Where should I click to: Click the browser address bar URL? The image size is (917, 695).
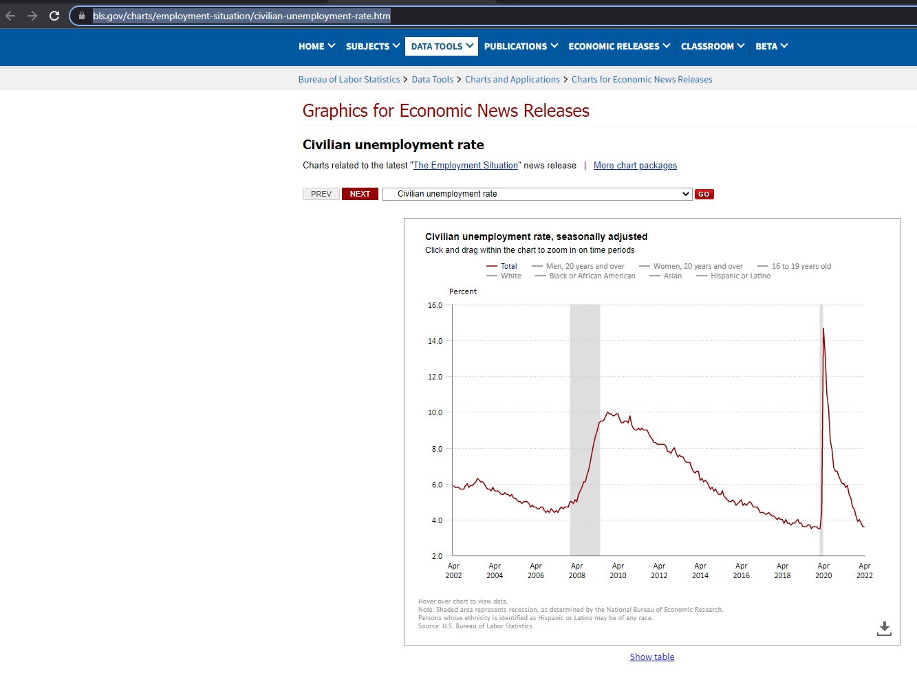pos(241,16)
